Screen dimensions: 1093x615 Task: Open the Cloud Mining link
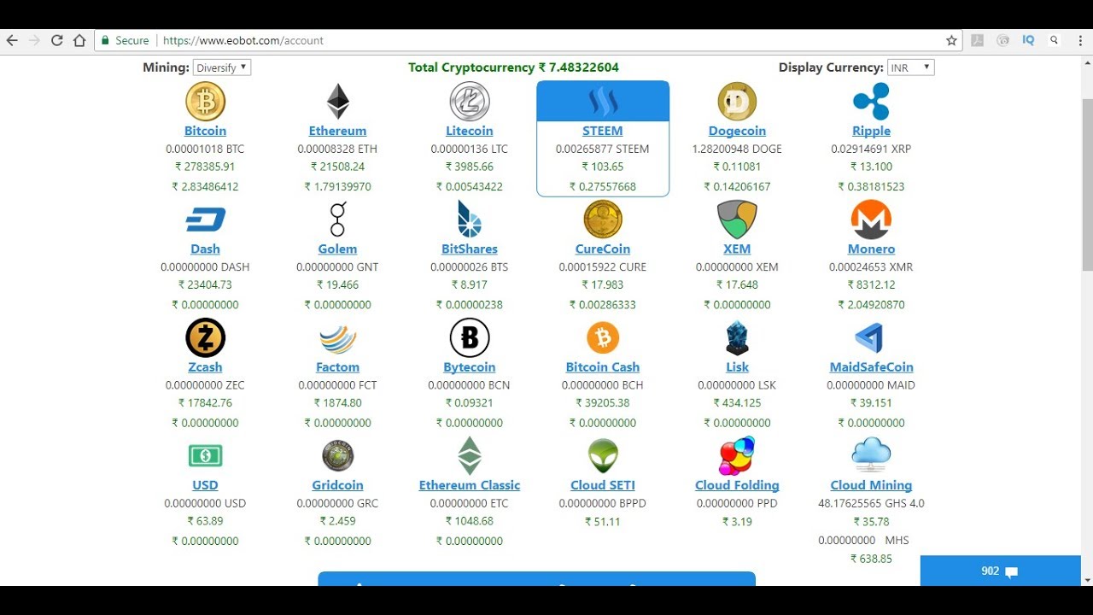[x=871, y=484]
